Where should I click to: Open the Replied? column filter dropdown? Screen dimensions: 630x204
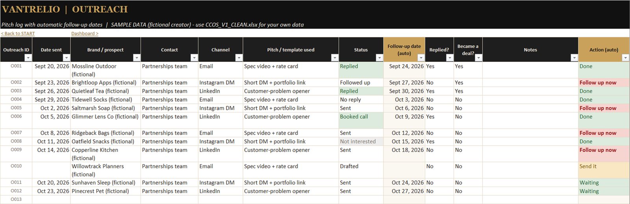[x=449, y=58]
